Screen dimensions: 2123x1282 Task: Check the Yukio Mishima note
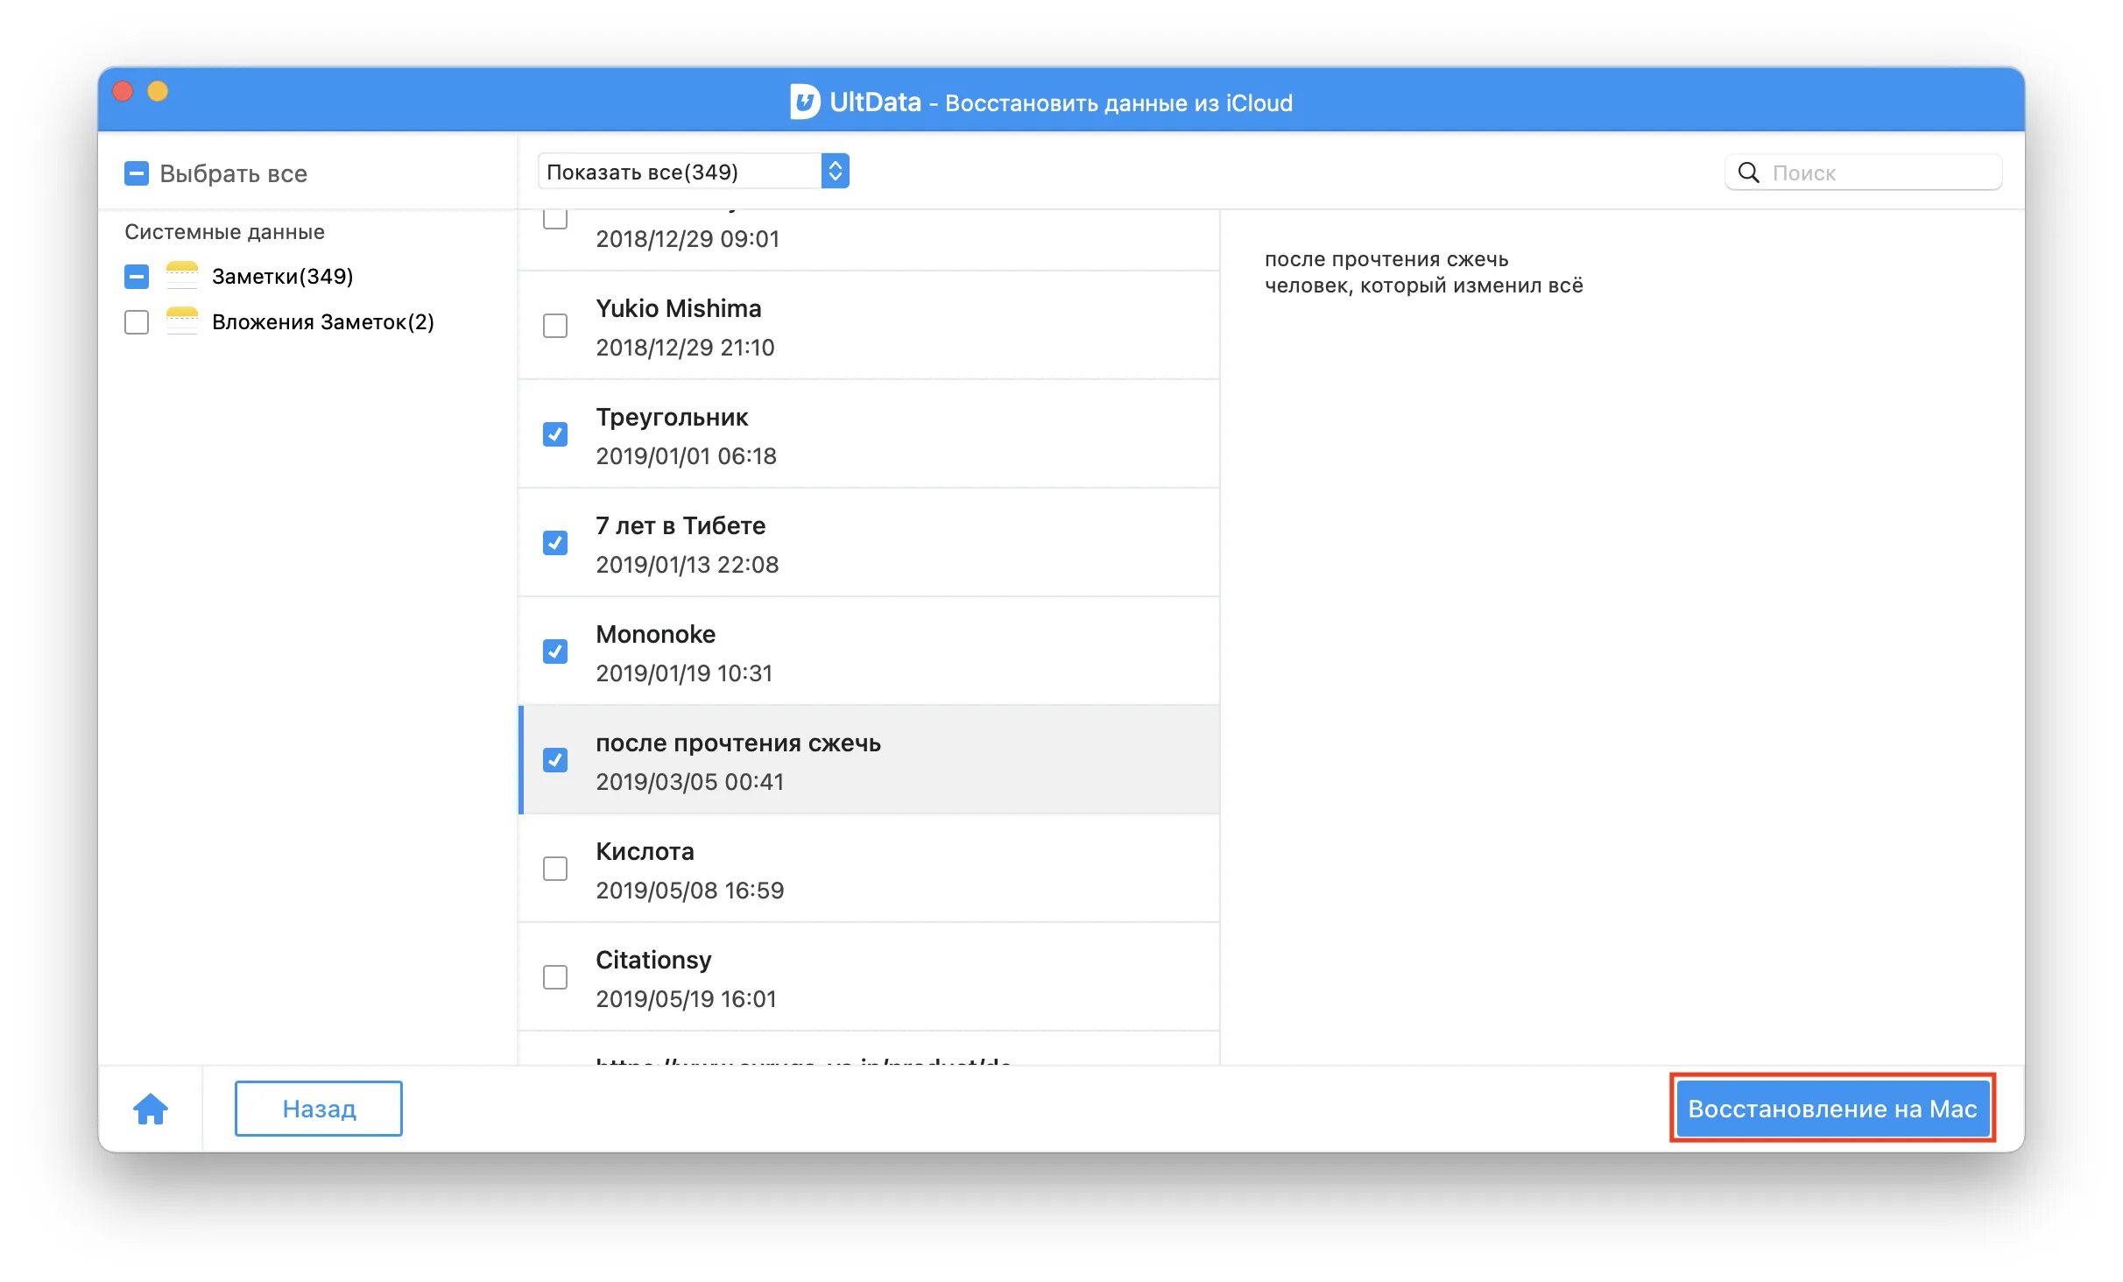(555, 326)
